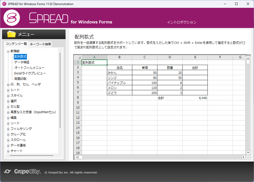The image size is (254, 182).
Task: Click the yellow folder menu icon
Action: pyautogui.click(x=11, y=34)
